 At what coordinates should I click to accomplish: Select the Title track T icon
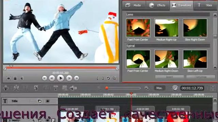[5, 101]
